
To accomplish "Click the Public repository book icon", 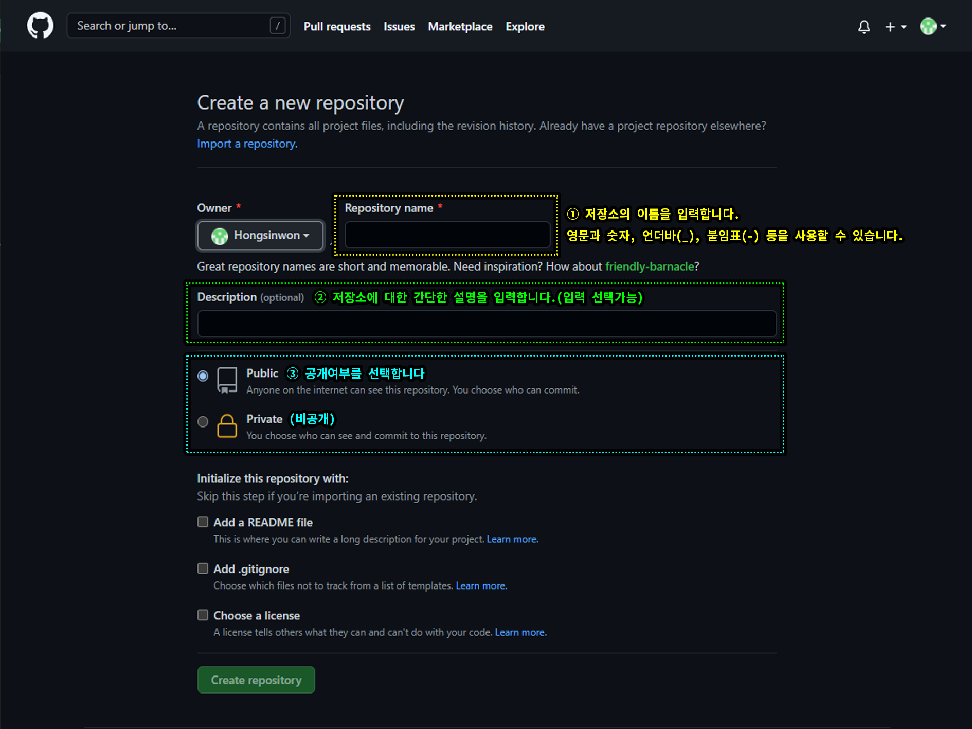I will (227, 380).
